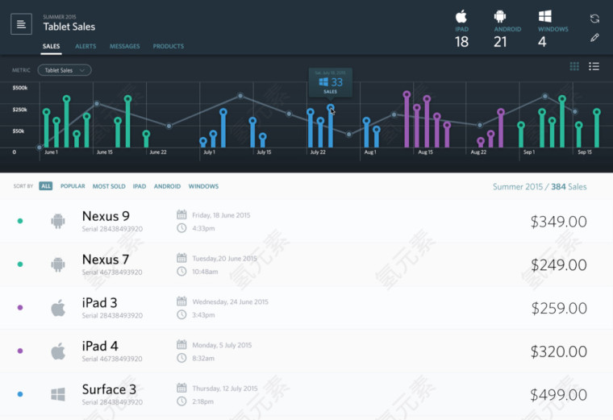Screen dimensions: 613x420
Task: Click the Summer 2015 / 384 Sales link
Action: 540,187
